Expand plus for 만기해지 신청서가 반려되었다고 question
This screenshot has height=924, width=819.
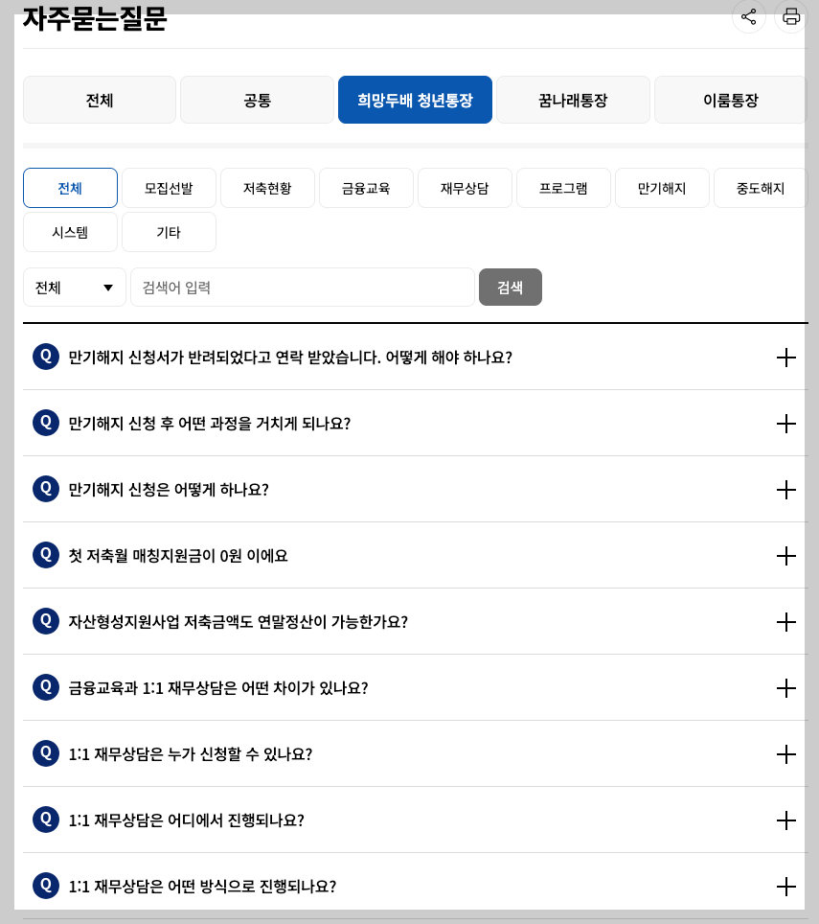click(786, 358)
